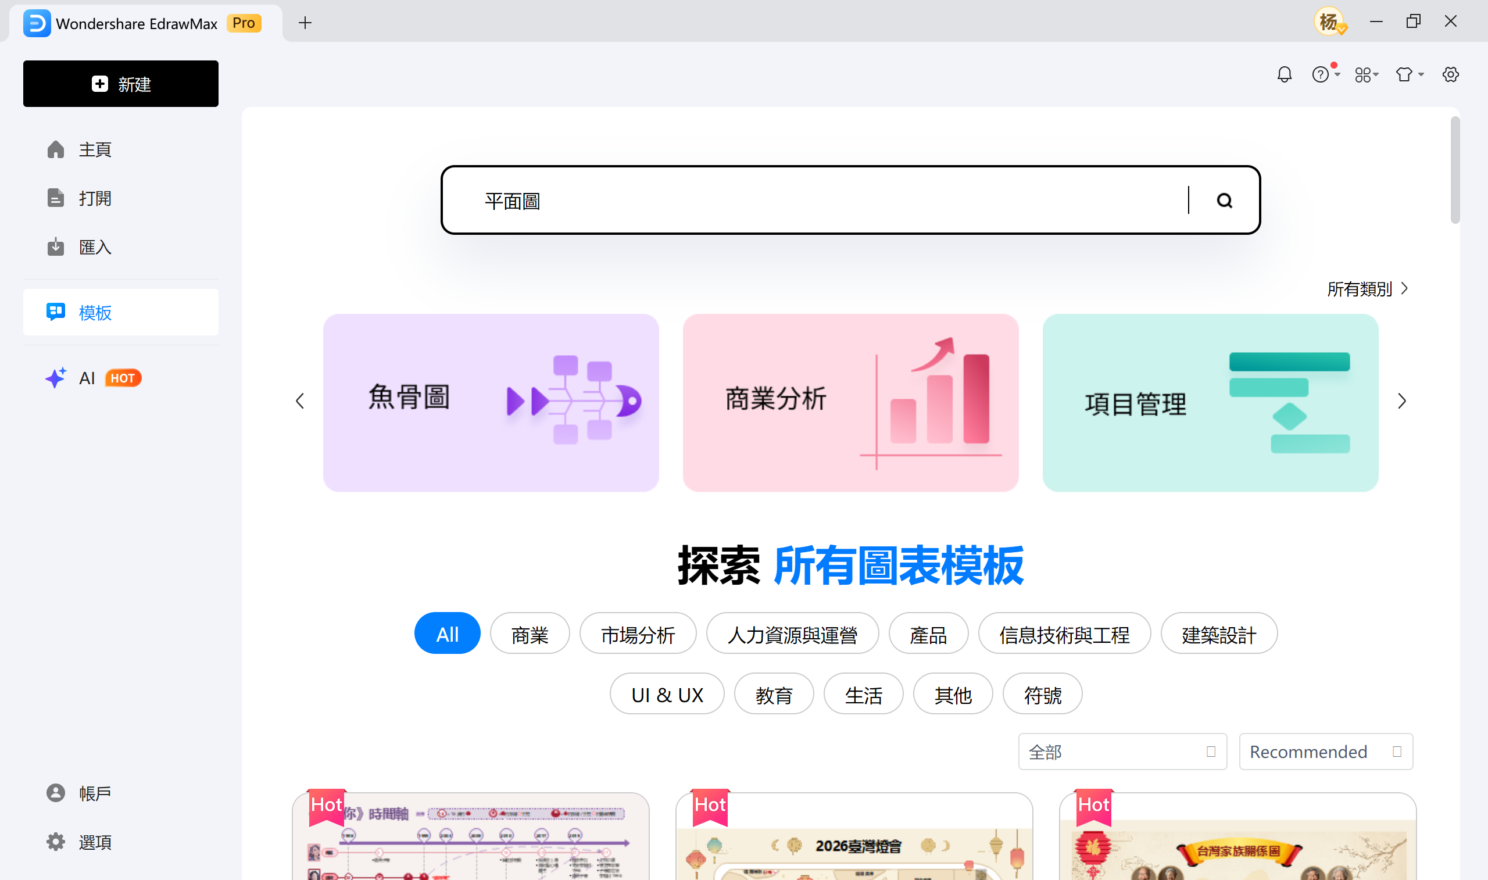
Task: Advance carousel with right arrow
Action: [1401, 401]
